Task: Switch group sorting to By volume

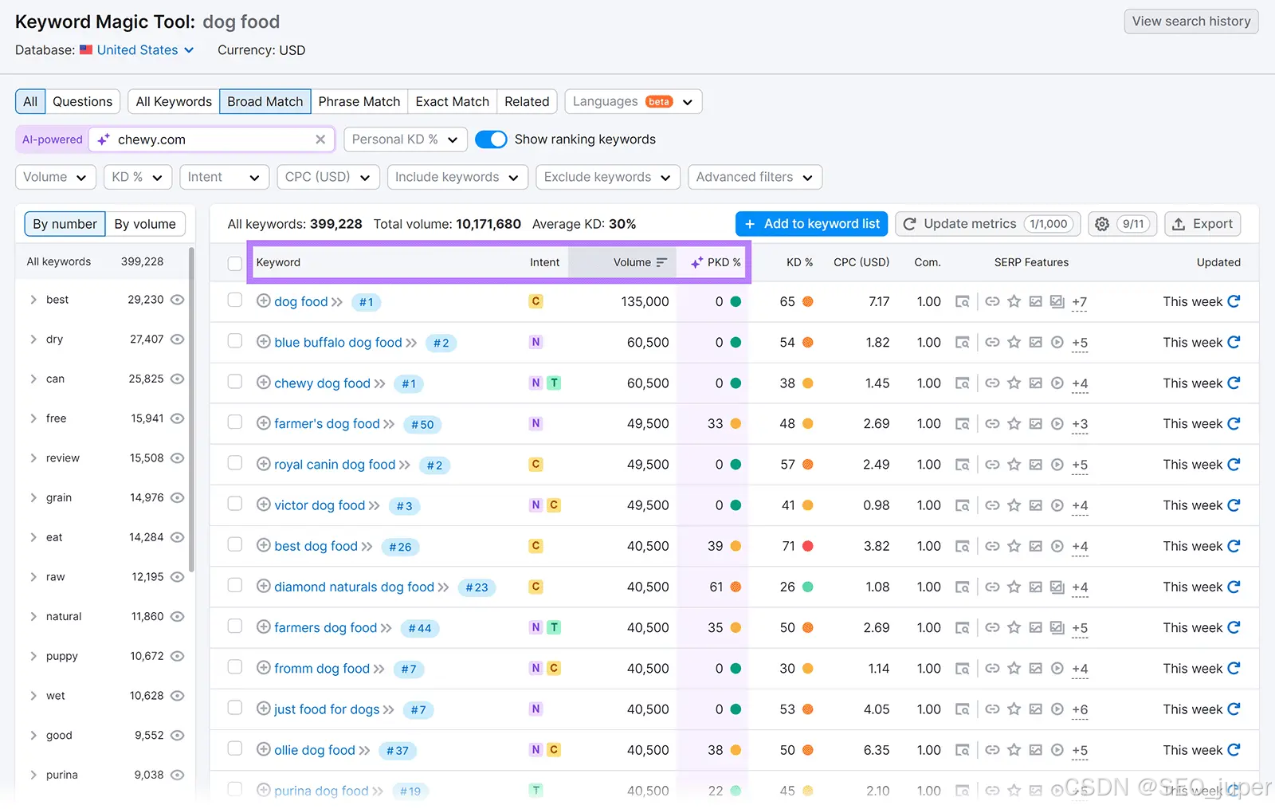Action: 145,224
